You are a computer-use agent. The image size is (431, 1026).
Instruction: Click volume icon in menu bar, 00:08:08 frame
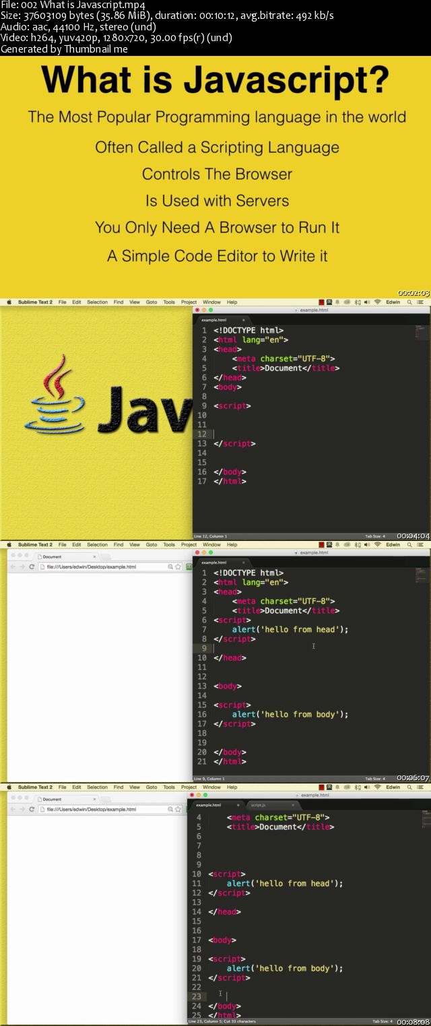click(x=368, y=788)
